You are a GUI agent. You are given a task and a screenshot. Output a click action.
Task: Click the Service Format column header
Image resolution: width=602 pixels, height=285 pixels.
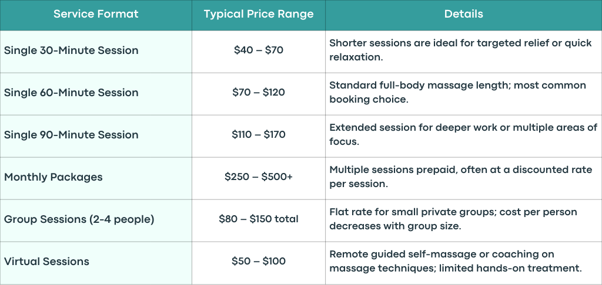96,15
